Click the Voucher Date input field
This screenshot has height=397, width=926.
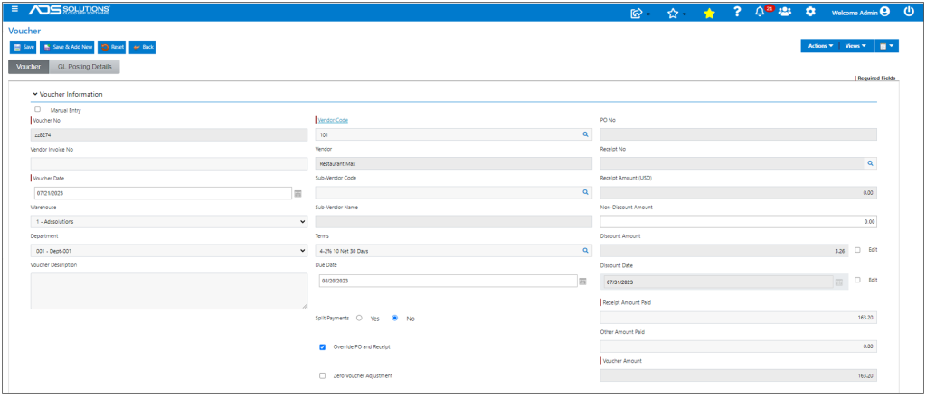[164, 193]
